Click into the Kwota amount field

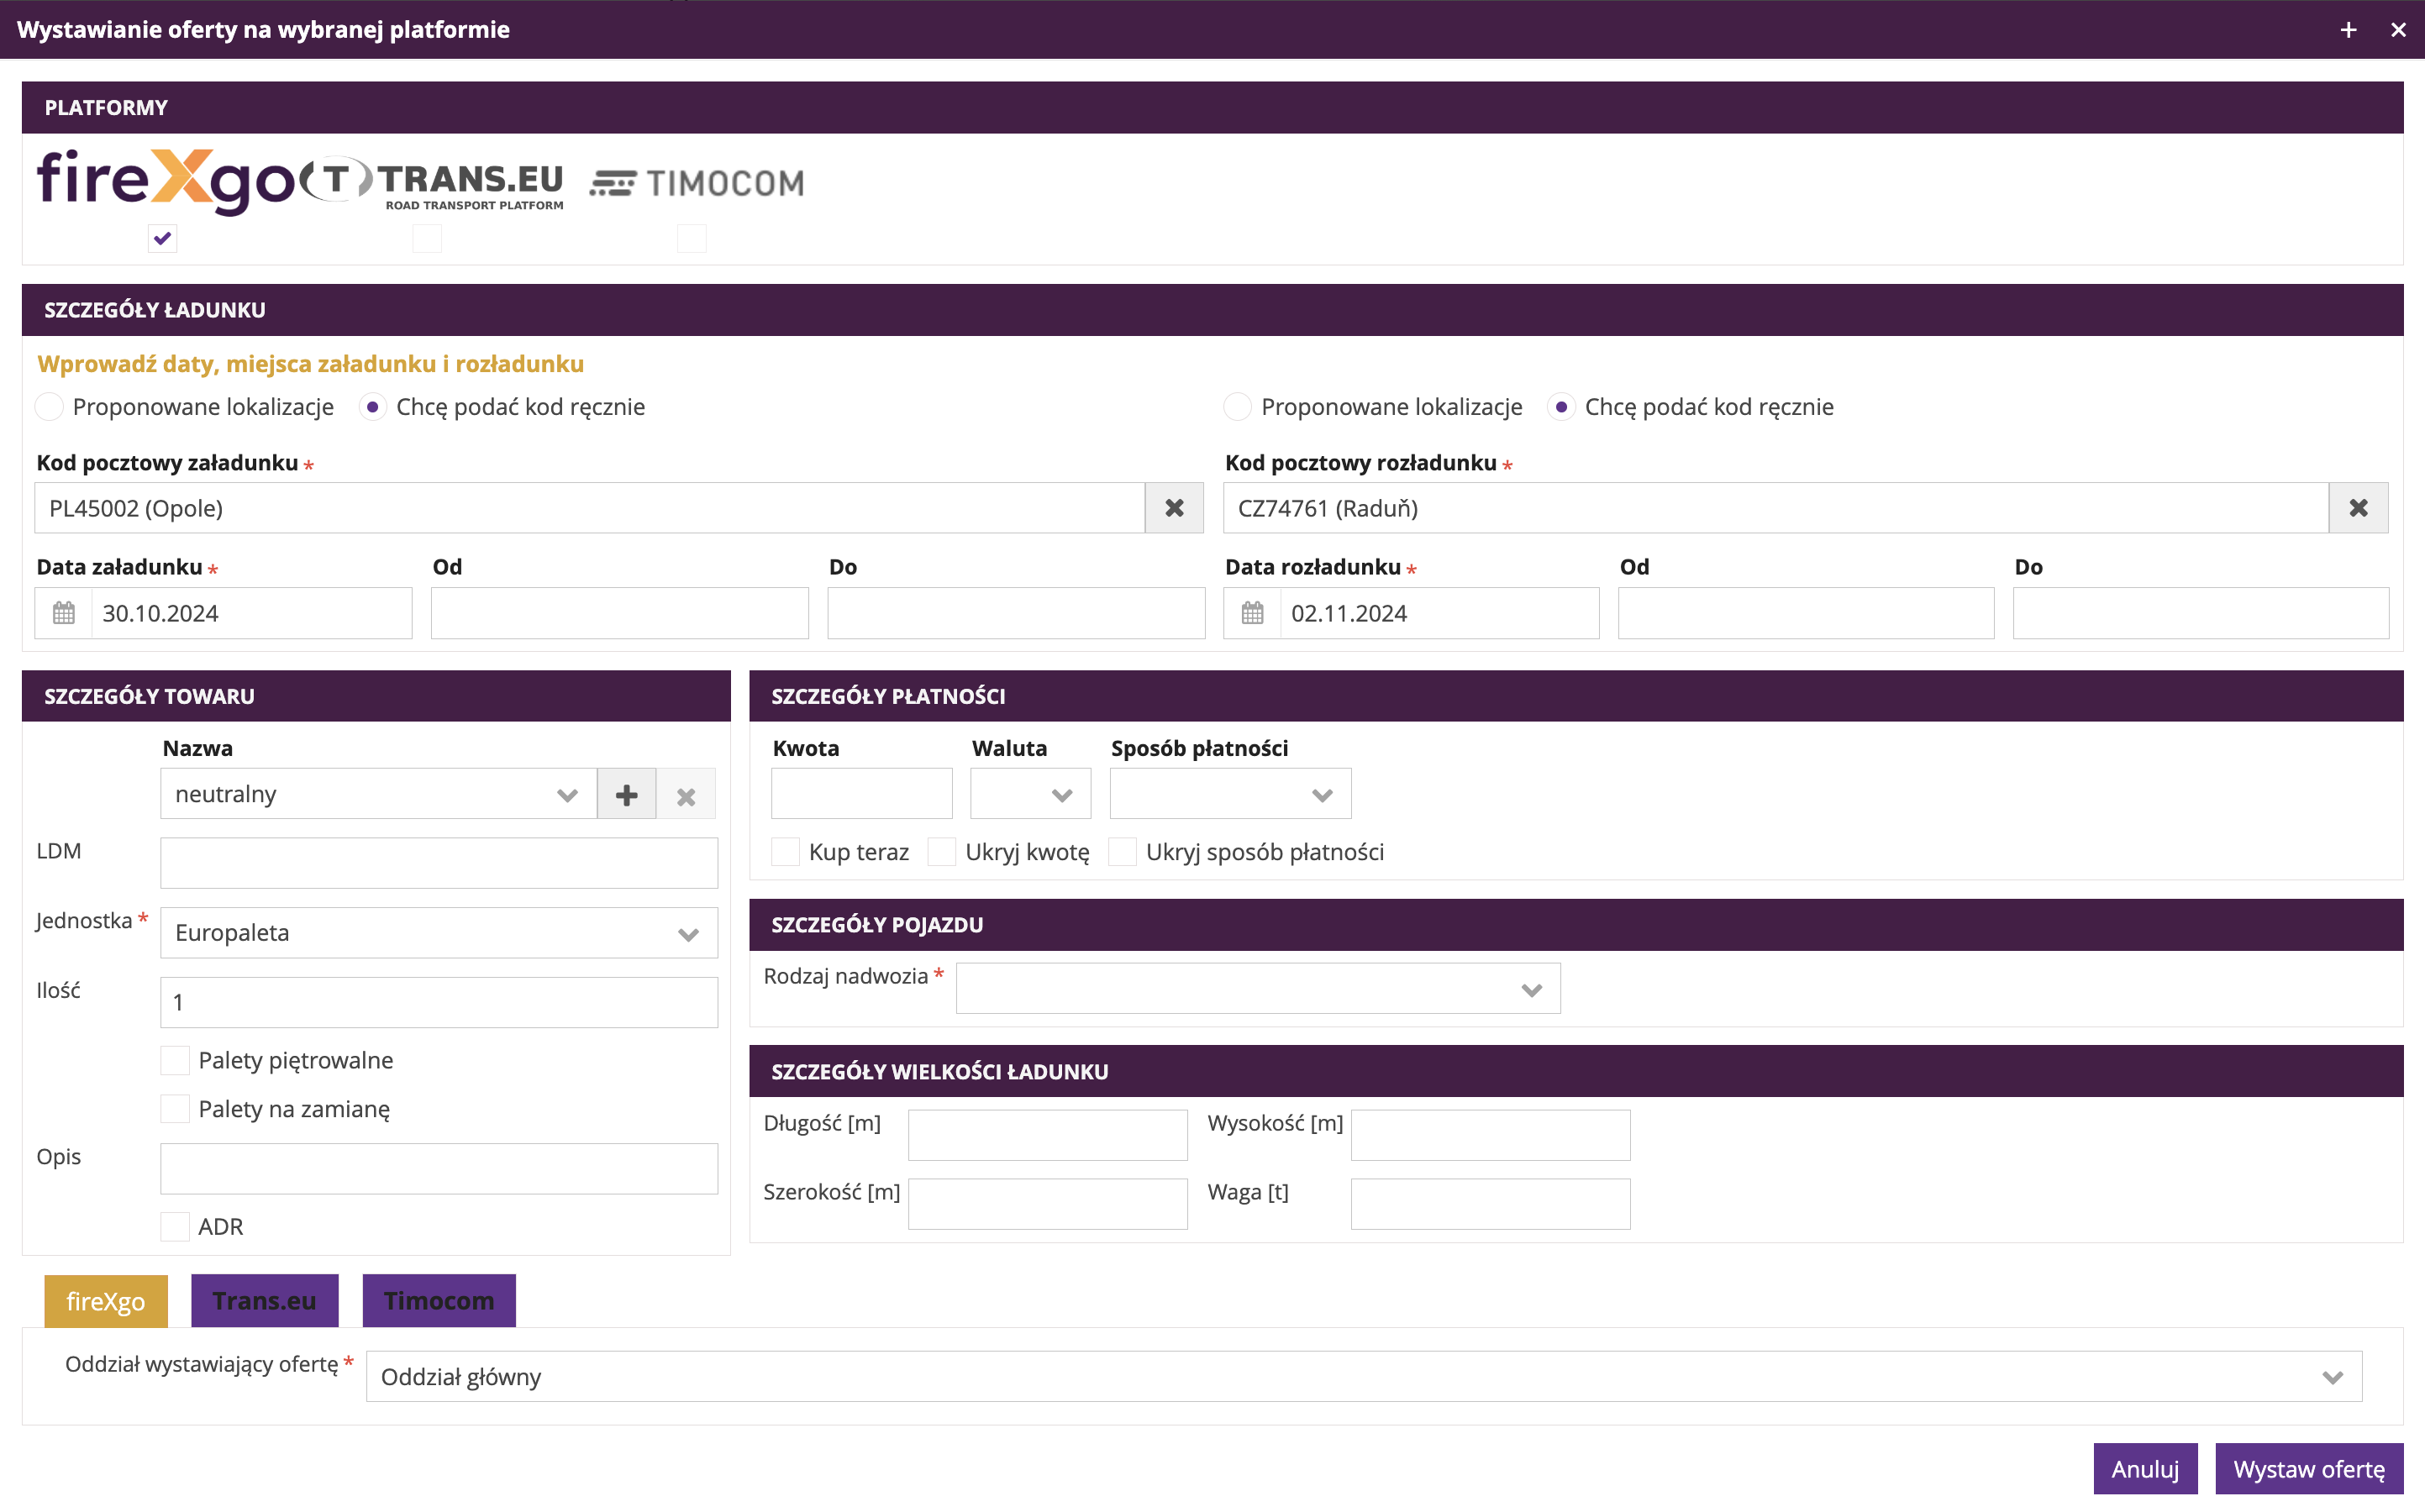(x=861, y=795)
